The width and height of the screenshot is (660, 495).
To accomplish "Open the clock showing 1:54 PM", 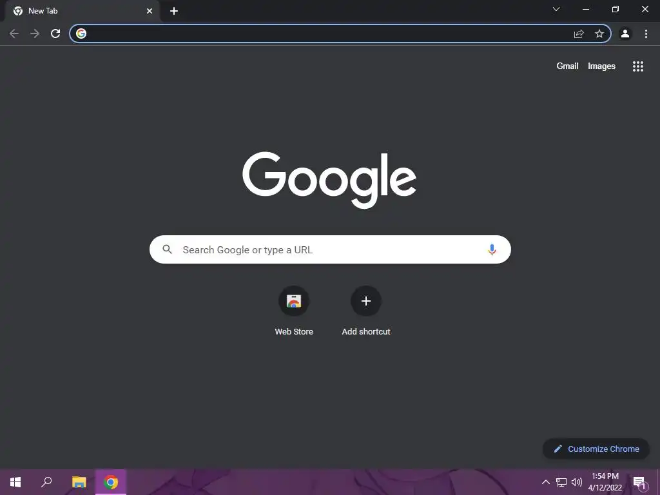I will (x=605, y=482).
